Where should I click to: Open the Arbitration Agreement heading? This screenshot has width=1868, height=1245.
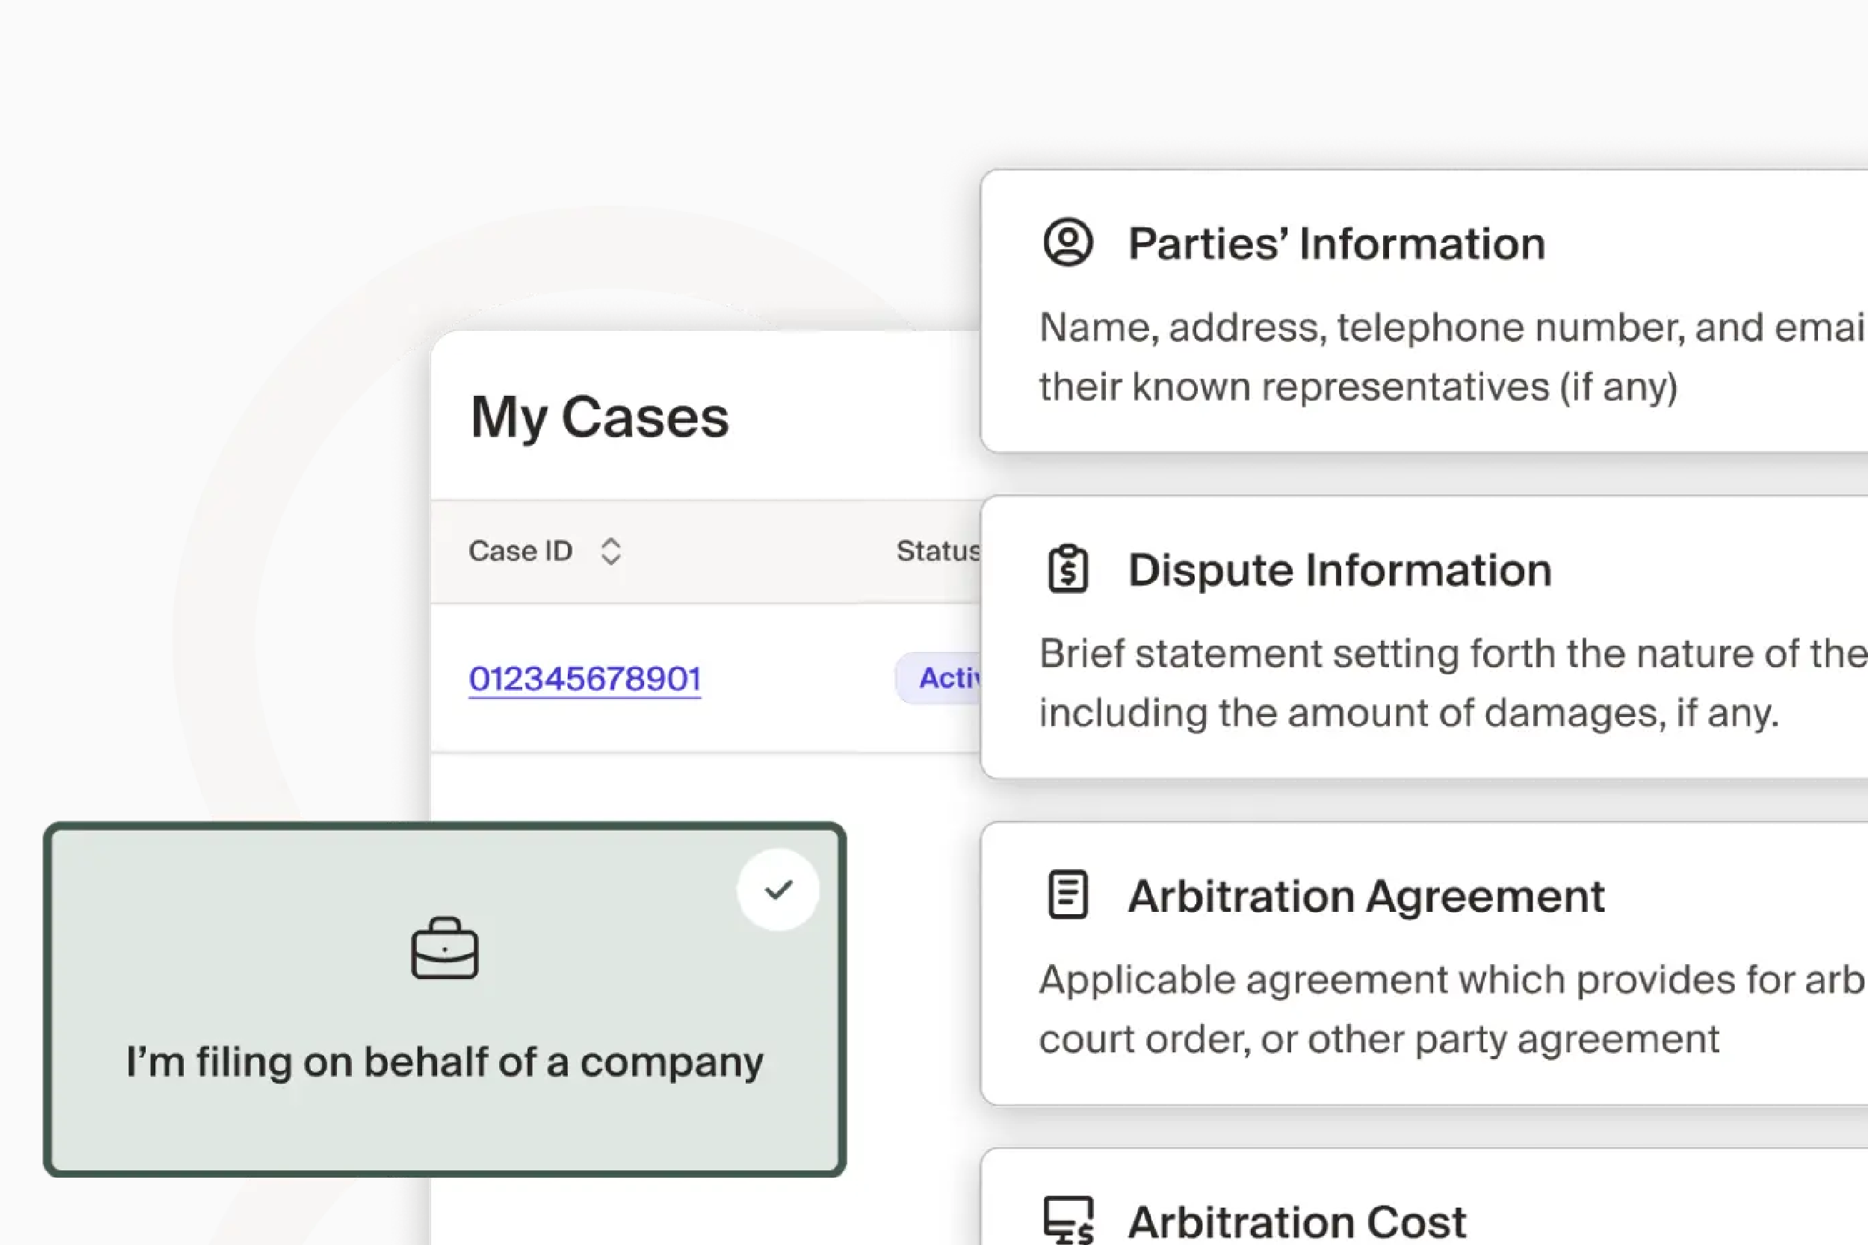(1365, 896)
